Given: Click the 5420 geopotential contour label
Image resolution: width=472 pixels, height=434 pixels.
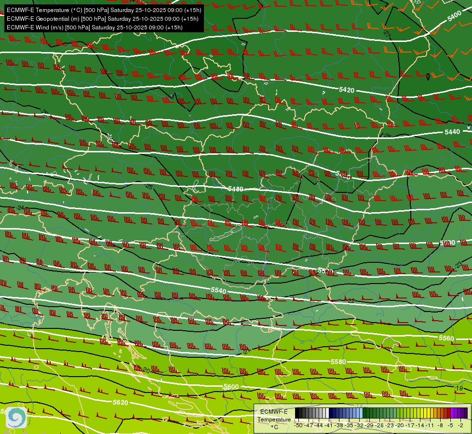Looking at the screenshot, I should 347,90.
